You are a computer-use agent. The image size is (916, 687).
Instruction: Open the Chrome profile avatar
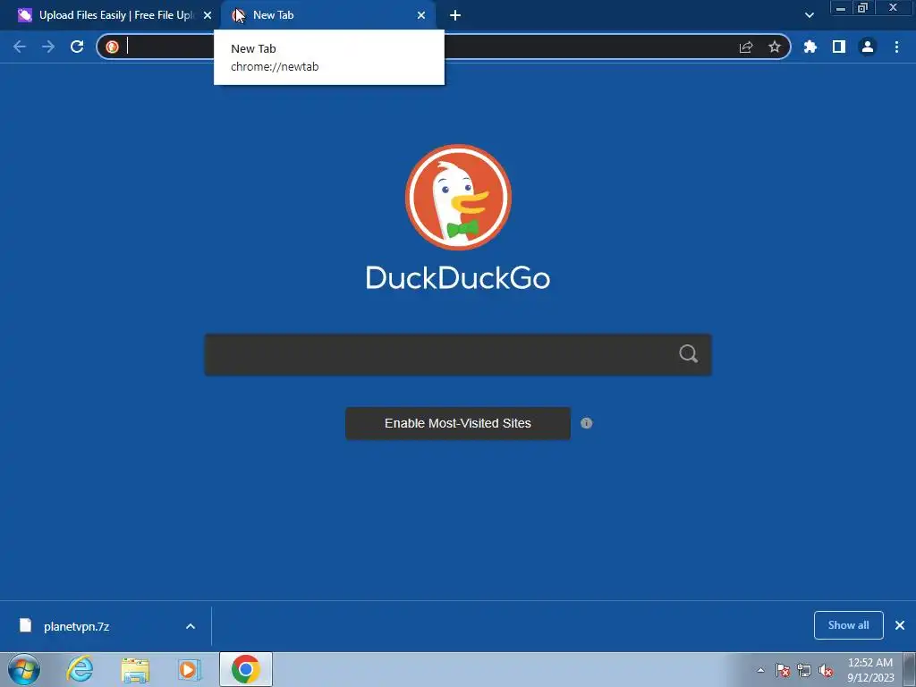(x=868, y=47)
